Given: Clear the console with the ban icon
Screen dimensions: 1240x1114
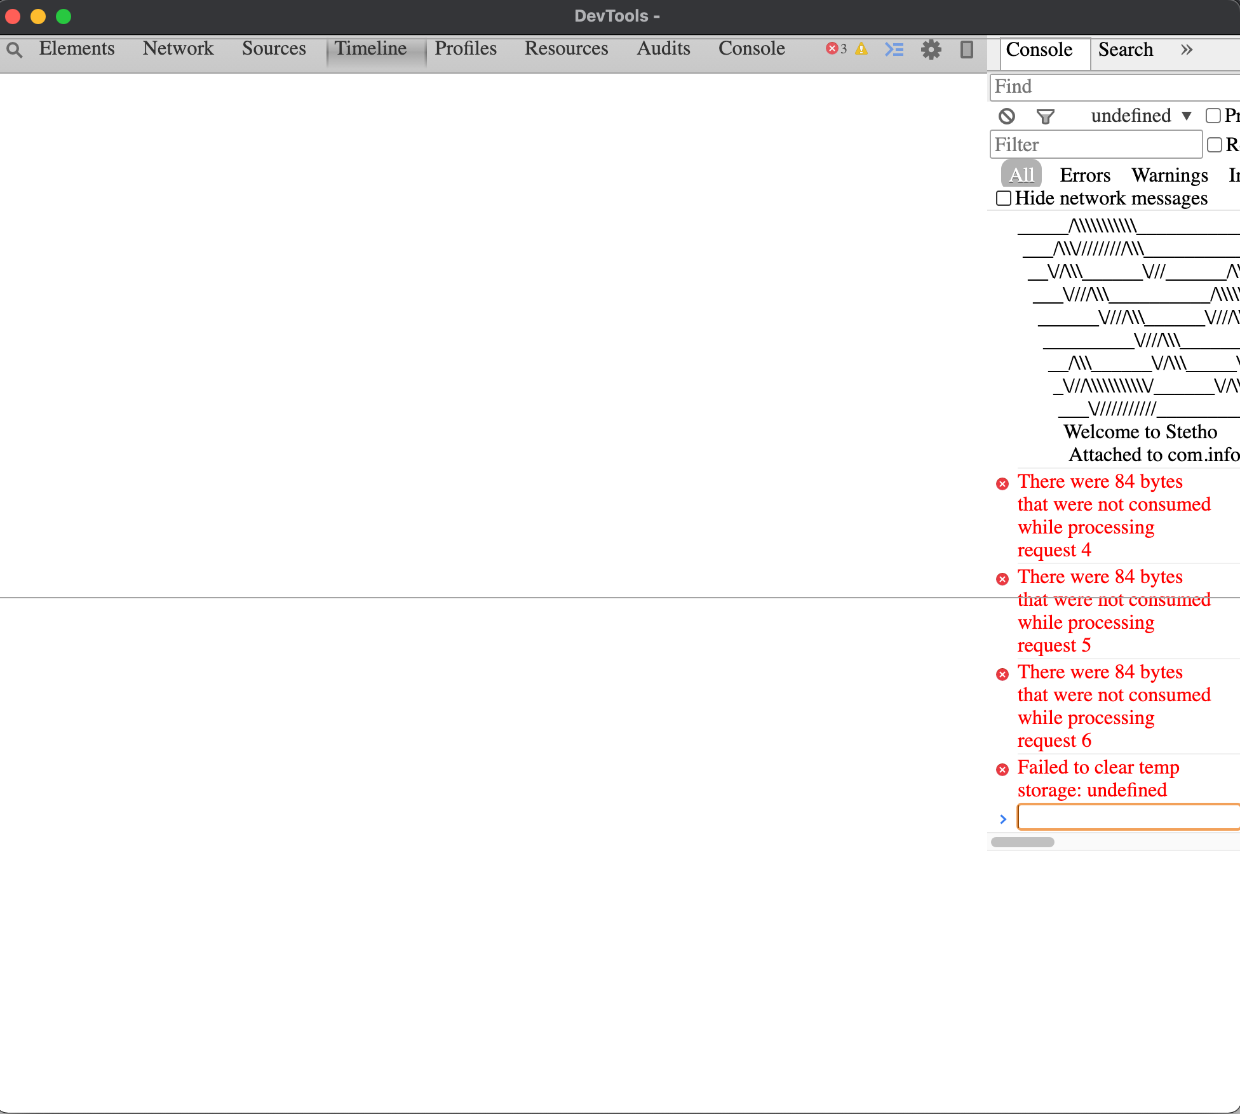Looking at the screenshot, I should (x=1007, y=116).
